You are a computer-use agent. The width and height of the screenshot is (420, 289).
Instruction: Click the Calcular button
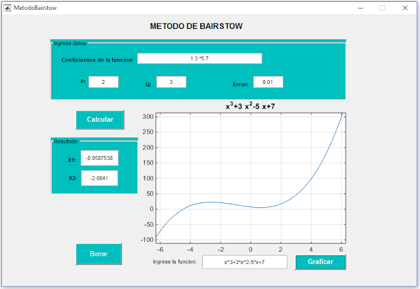pos(100,120)
